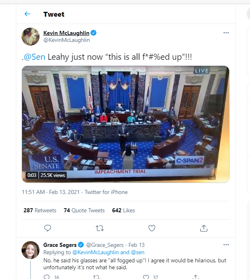Play the Senate impeachment trial video
This screenshot has height=279, width=250.
(x=125, y=124)
